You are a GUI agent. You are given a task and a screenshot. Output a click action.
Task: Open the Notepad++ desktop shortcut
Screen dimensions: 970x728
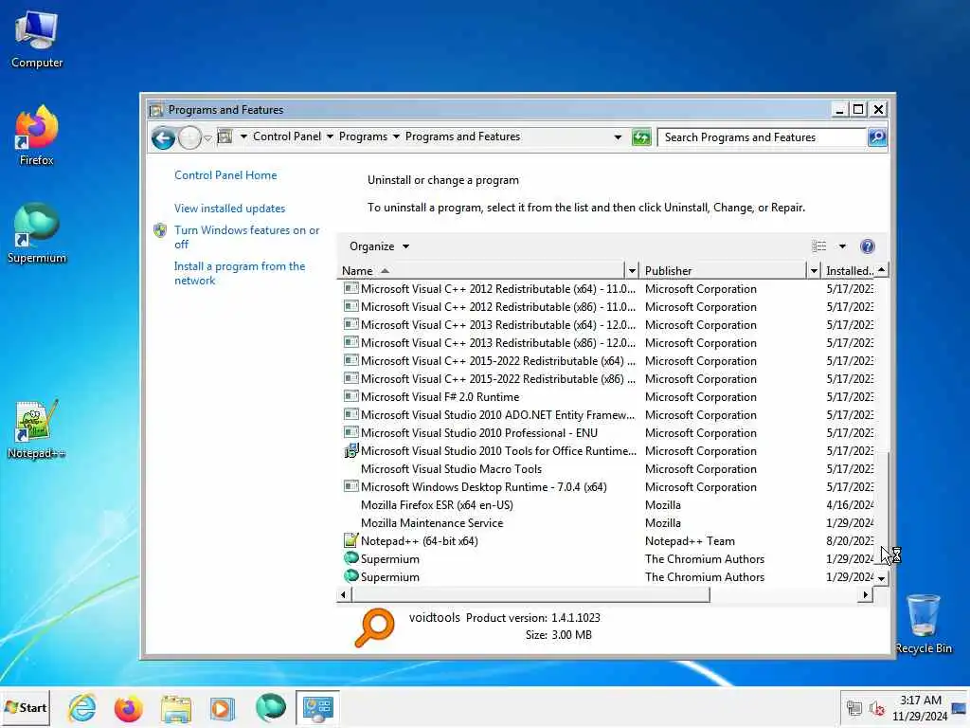[37, 429]
